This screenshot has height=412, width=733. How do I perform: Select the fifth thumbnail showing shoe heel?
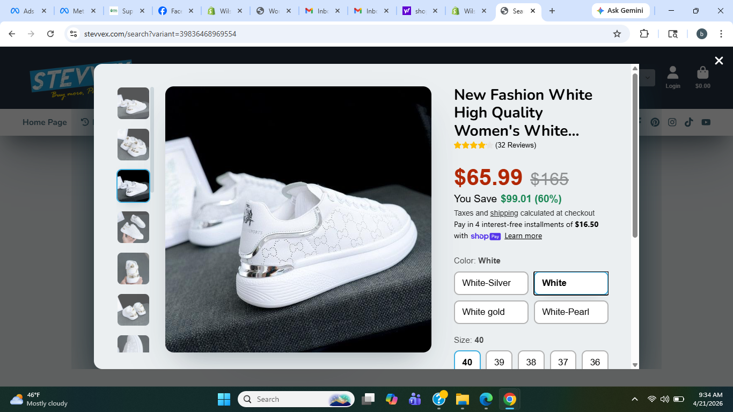[133, 268]
